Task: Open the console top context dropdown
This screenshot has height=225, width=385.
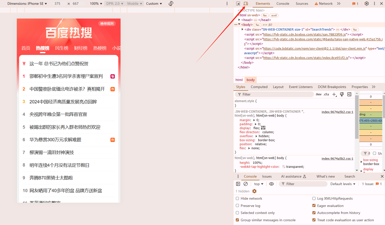Action: click(259, 184)
